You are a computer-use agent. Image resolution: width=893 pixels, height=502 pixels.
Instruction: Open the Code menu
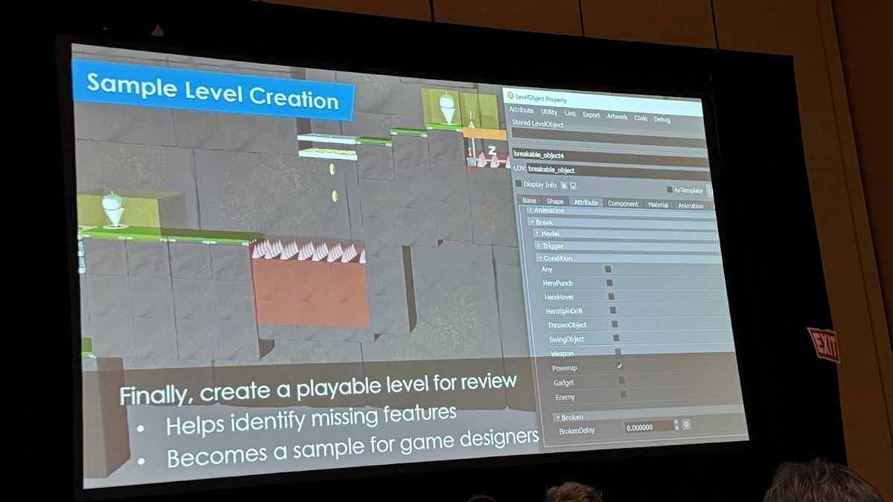click(x=641, y=118)
